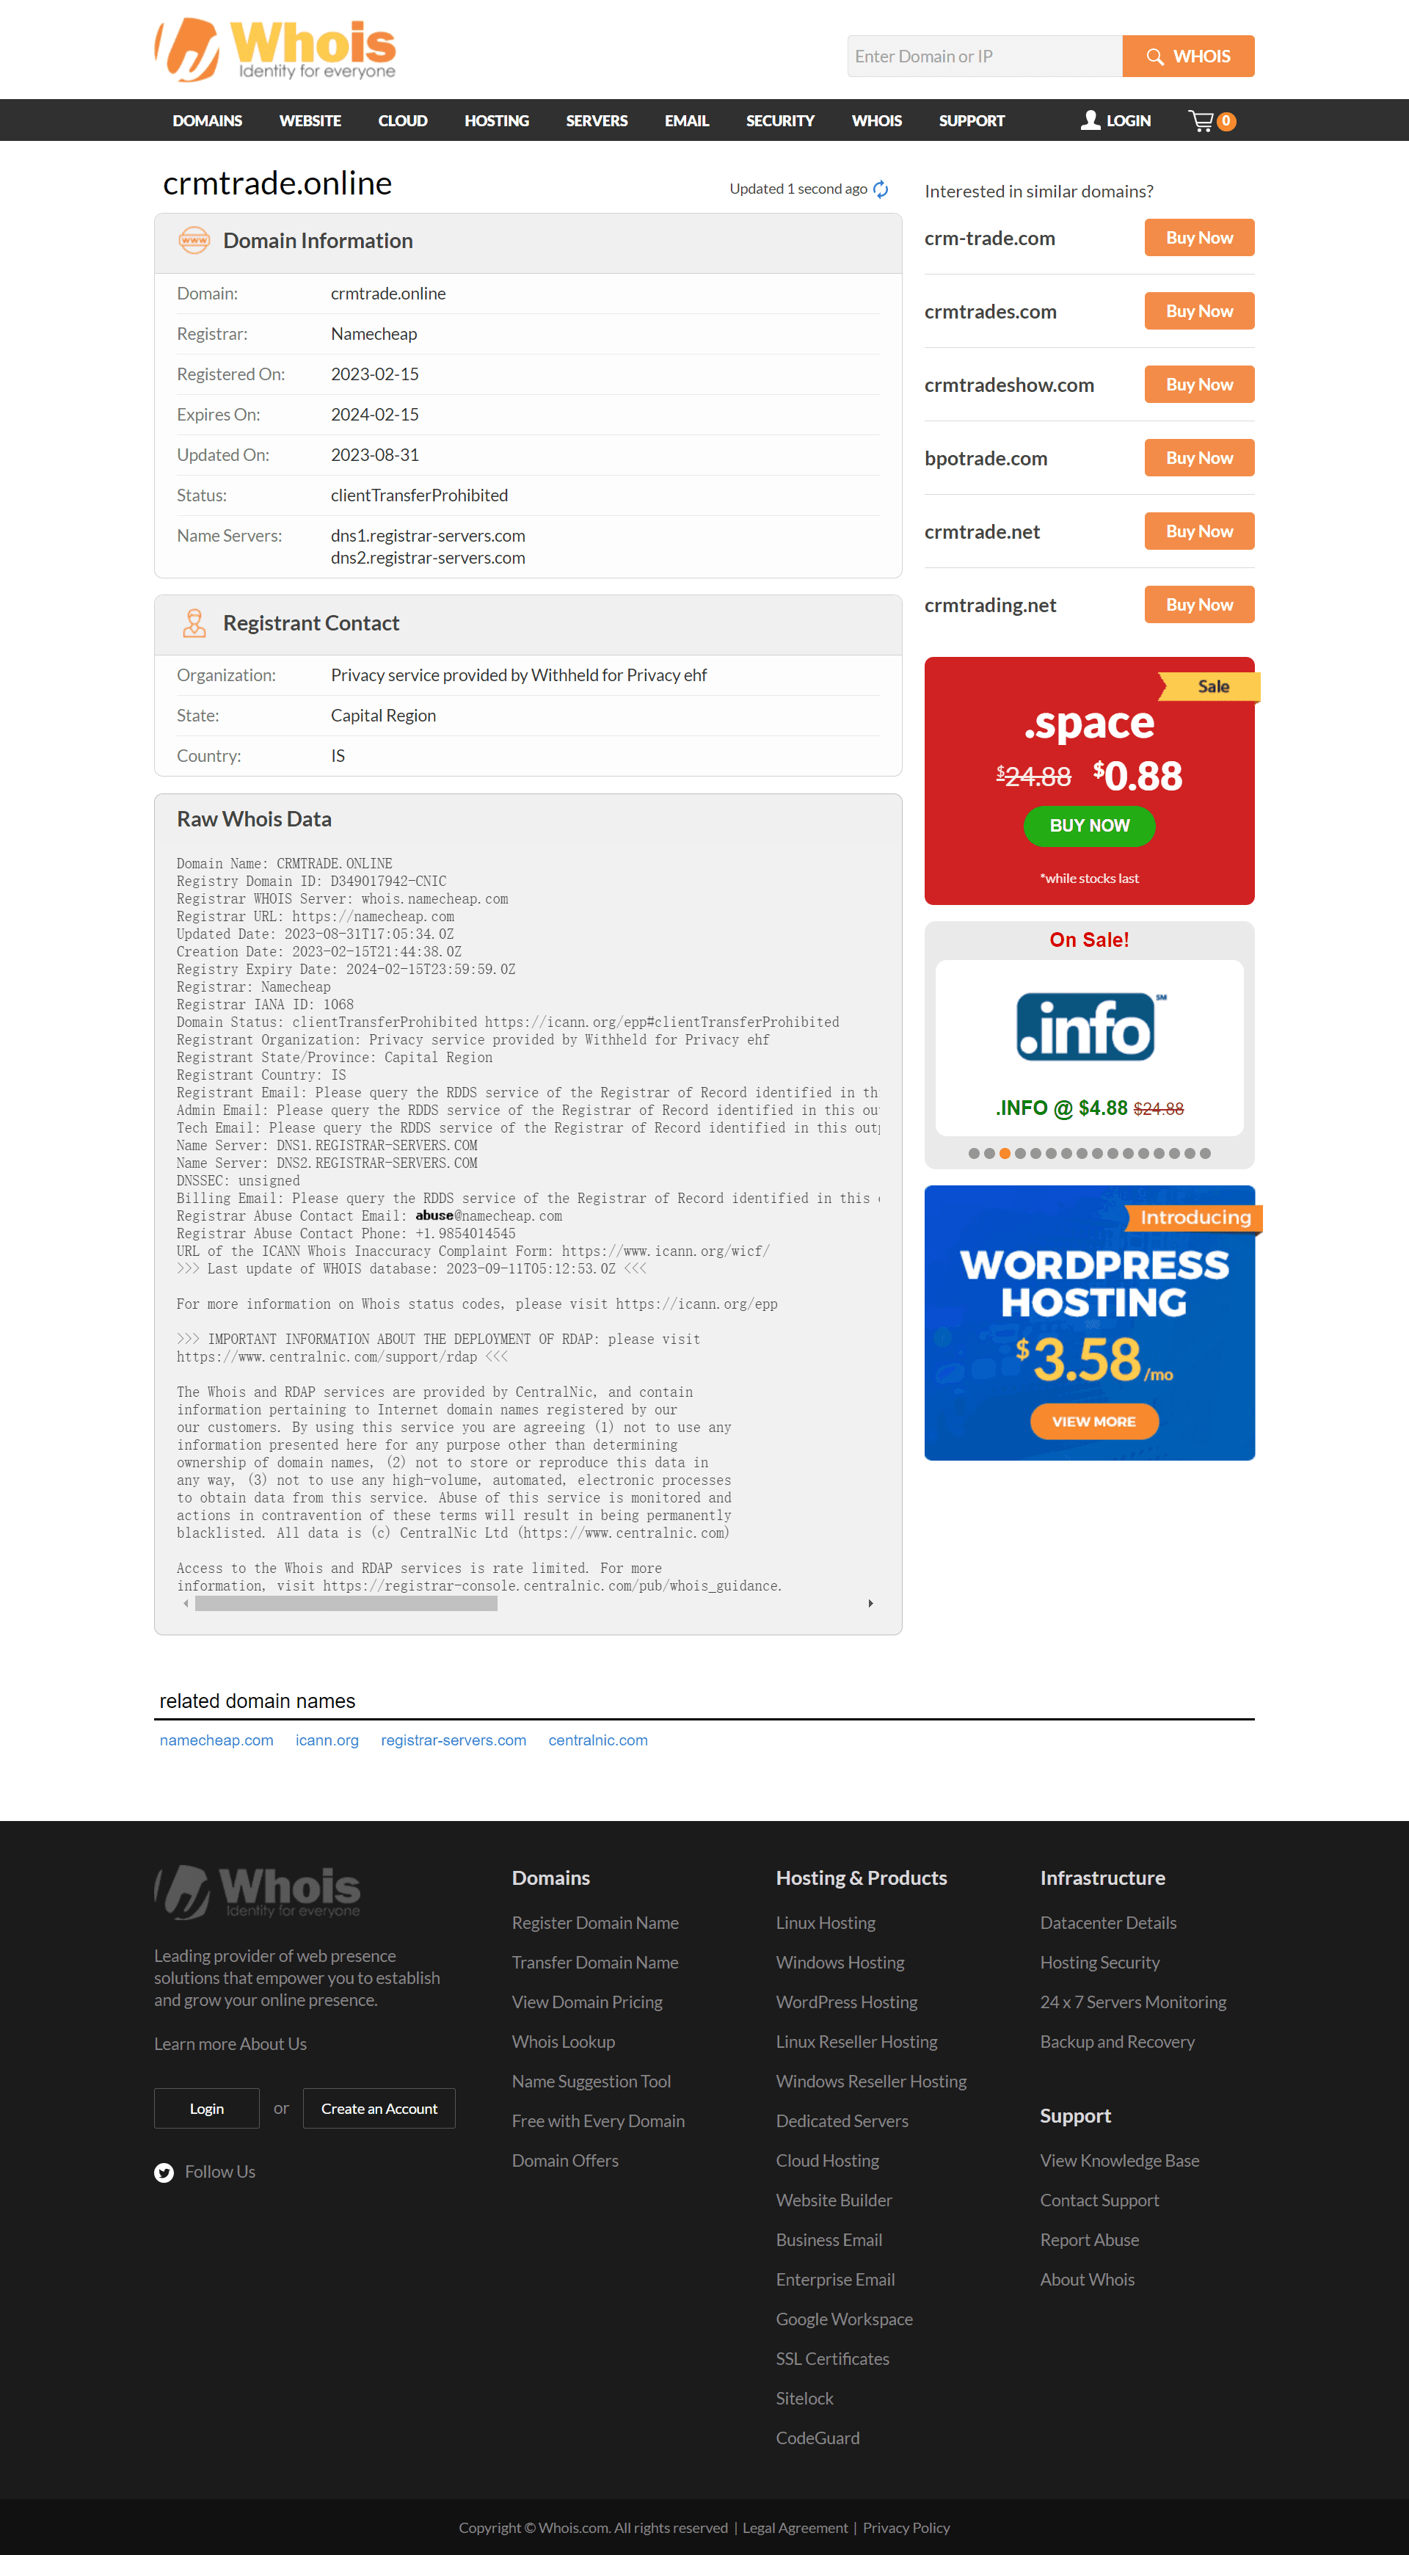Screen dimensions: 1409x2555
Task: Open Report Abuse footer link
Action: (x=1089, y=2239)
